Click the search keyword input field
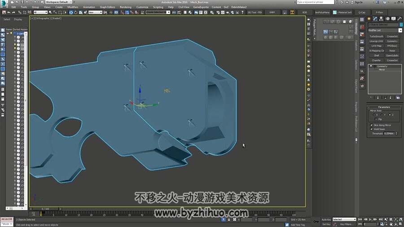Viewport: 404px width, 227px height. [x=315, y=2]
